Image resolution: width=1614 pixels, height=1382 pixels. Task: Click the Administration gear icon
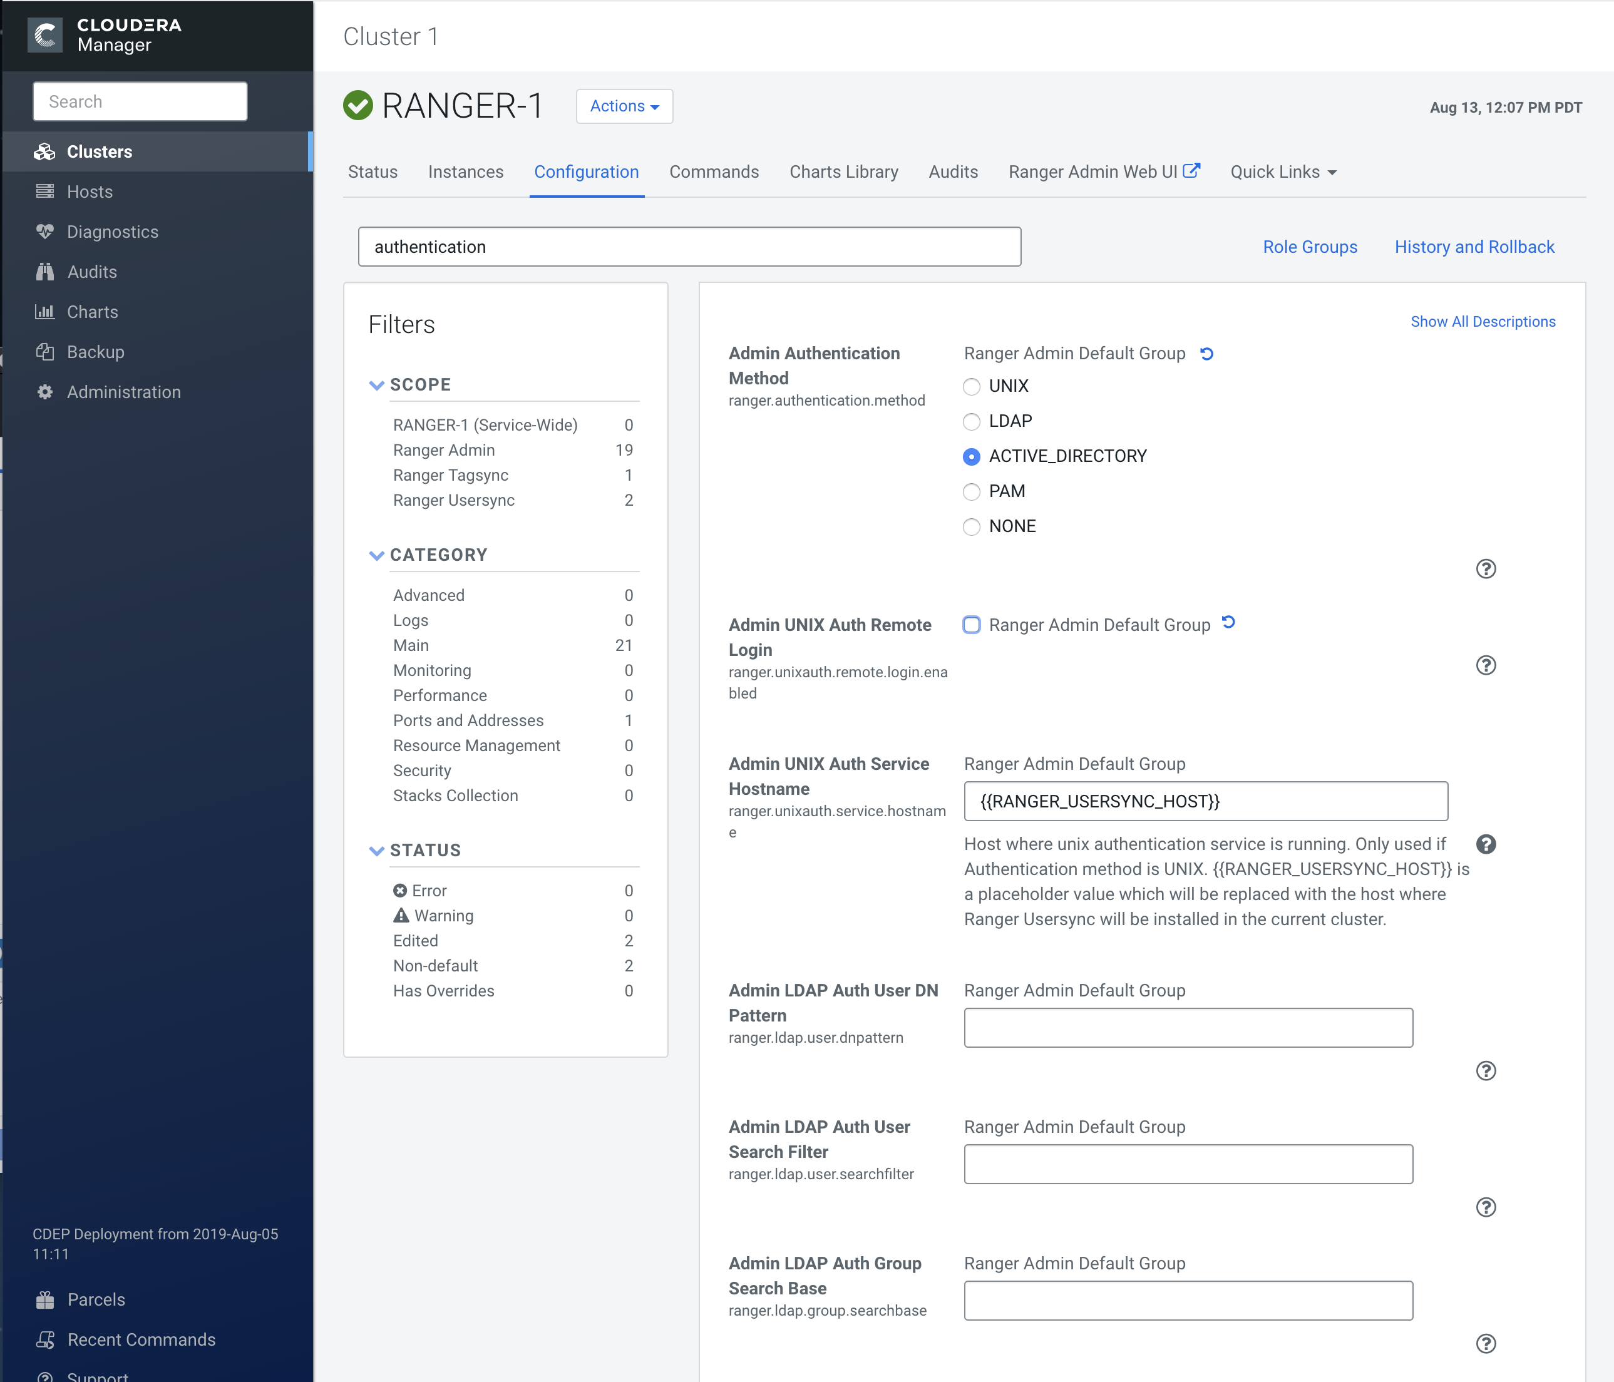[x=45, y=392]
